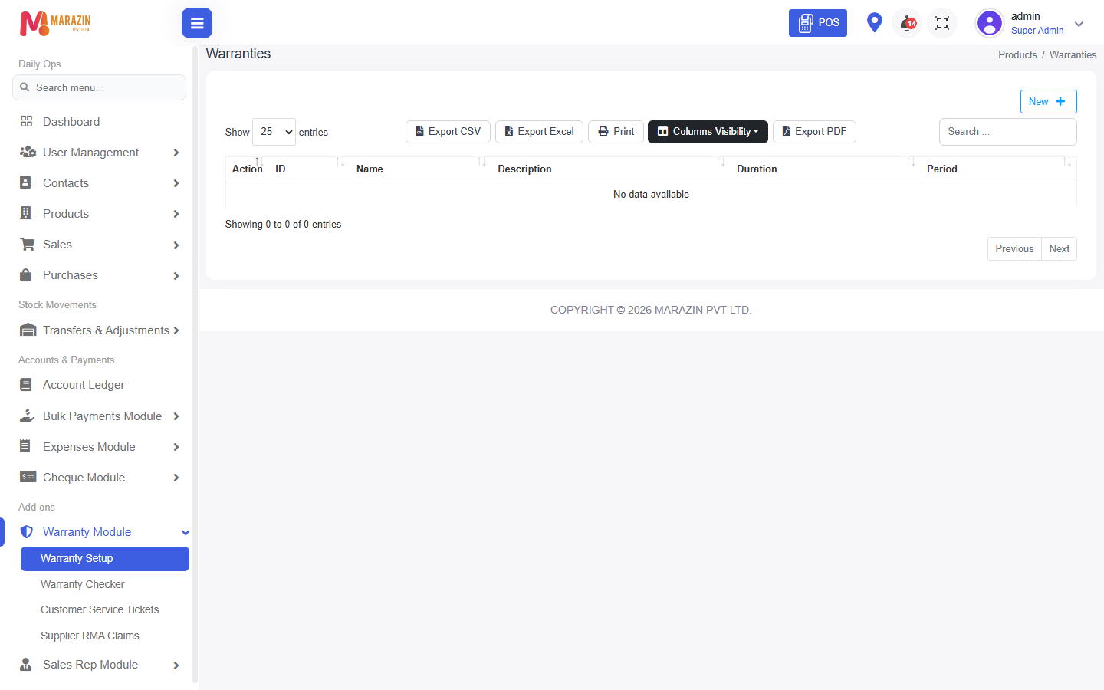Click the admin user avatar
The image size is (1104, 690).
pos(990,23)
